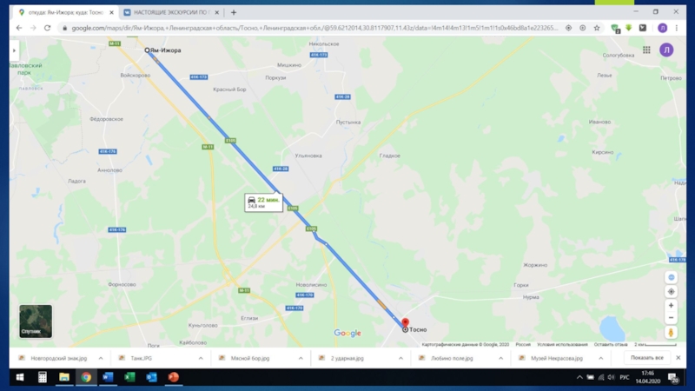
Task: Switch to Спутник satellite view
Action: coord(36,321)
